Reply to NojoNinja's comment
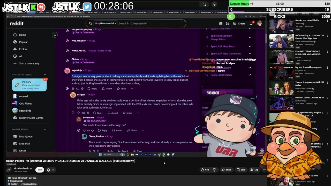This screenshot has height=186, width=331. click(92, 89)
